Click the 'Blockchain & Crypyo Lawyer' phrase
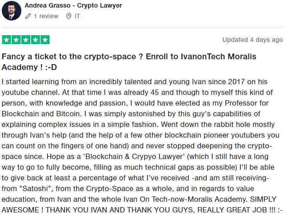This screenshot has height=216, width=285. click(134, 157)
